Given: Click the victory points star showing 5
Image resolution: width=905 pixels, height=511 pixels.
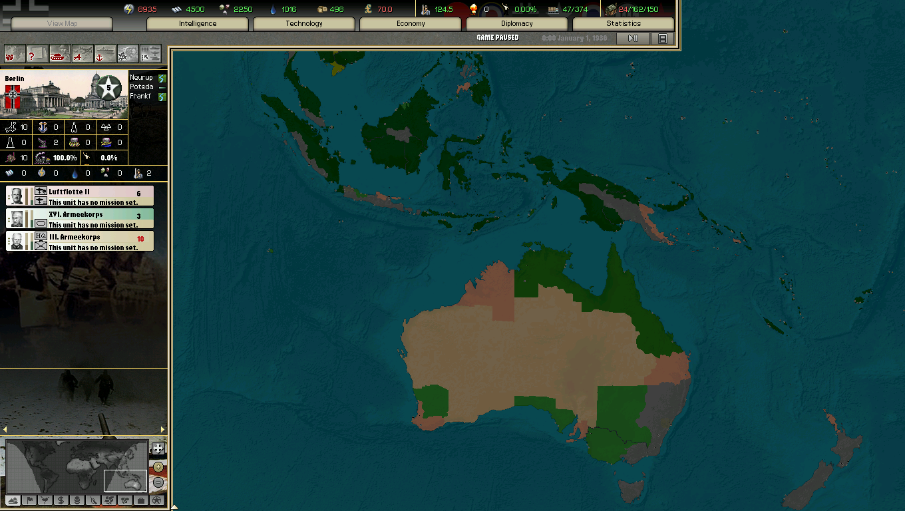Looking at the screenshot, I should tap(108, 88).
